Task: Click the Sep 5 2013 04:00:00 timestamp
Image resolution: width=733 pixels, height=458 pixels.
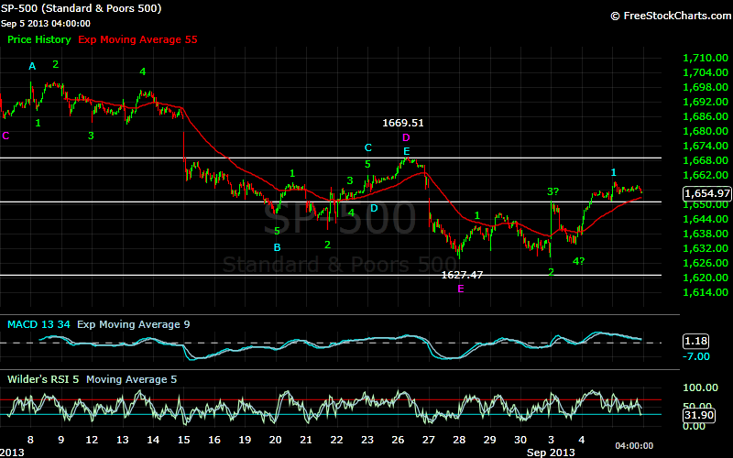Action: (x=45, y=24)
